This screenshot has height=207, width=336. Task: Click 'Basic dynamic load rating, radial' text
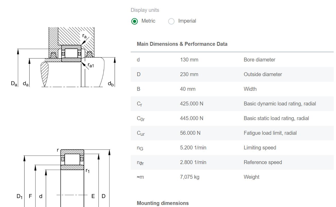[x=280, y=104]
